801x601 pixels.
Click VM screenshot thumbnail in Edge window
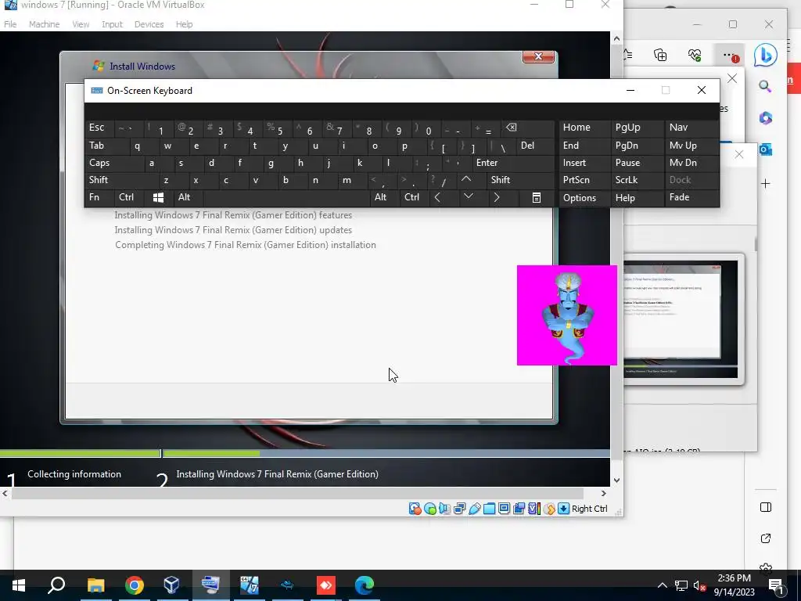[x=681, y=319]
